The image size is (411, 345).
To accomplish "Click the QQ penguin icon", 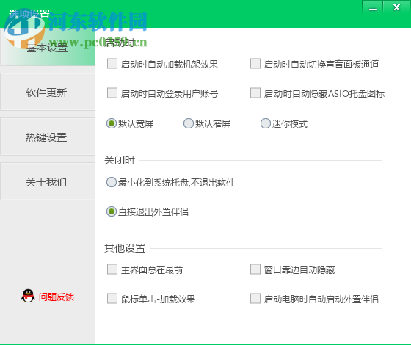I will coord(28,297).
